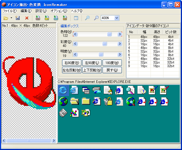Export as PNG file icon
The width and height of the screenshot is (182, 150).
[x=56, y=18]
